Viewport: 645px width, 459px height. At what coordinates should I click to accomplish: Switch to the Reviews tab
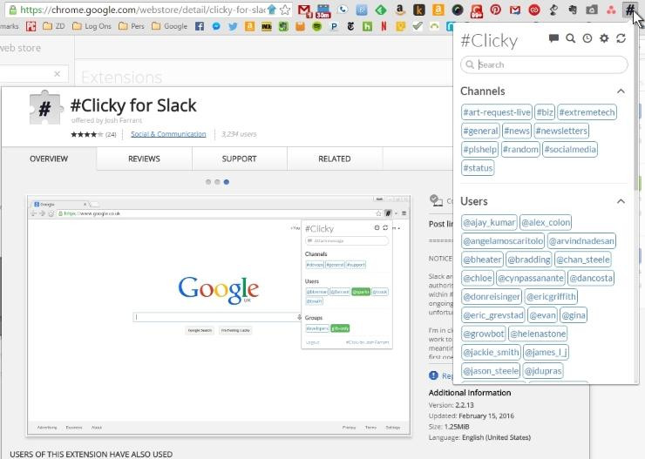[x=144, y=159]
